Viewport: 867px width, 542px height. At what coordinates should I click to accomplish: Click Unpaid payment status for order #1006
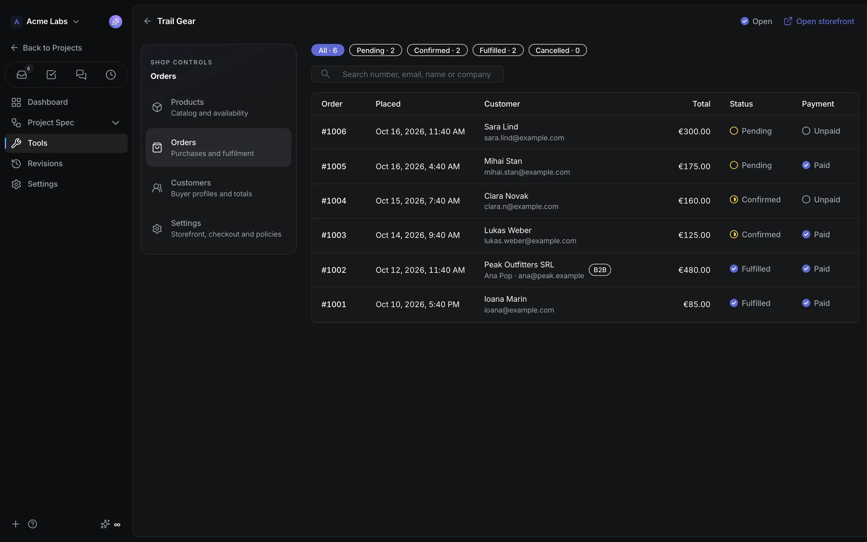[x=821, y=131]
